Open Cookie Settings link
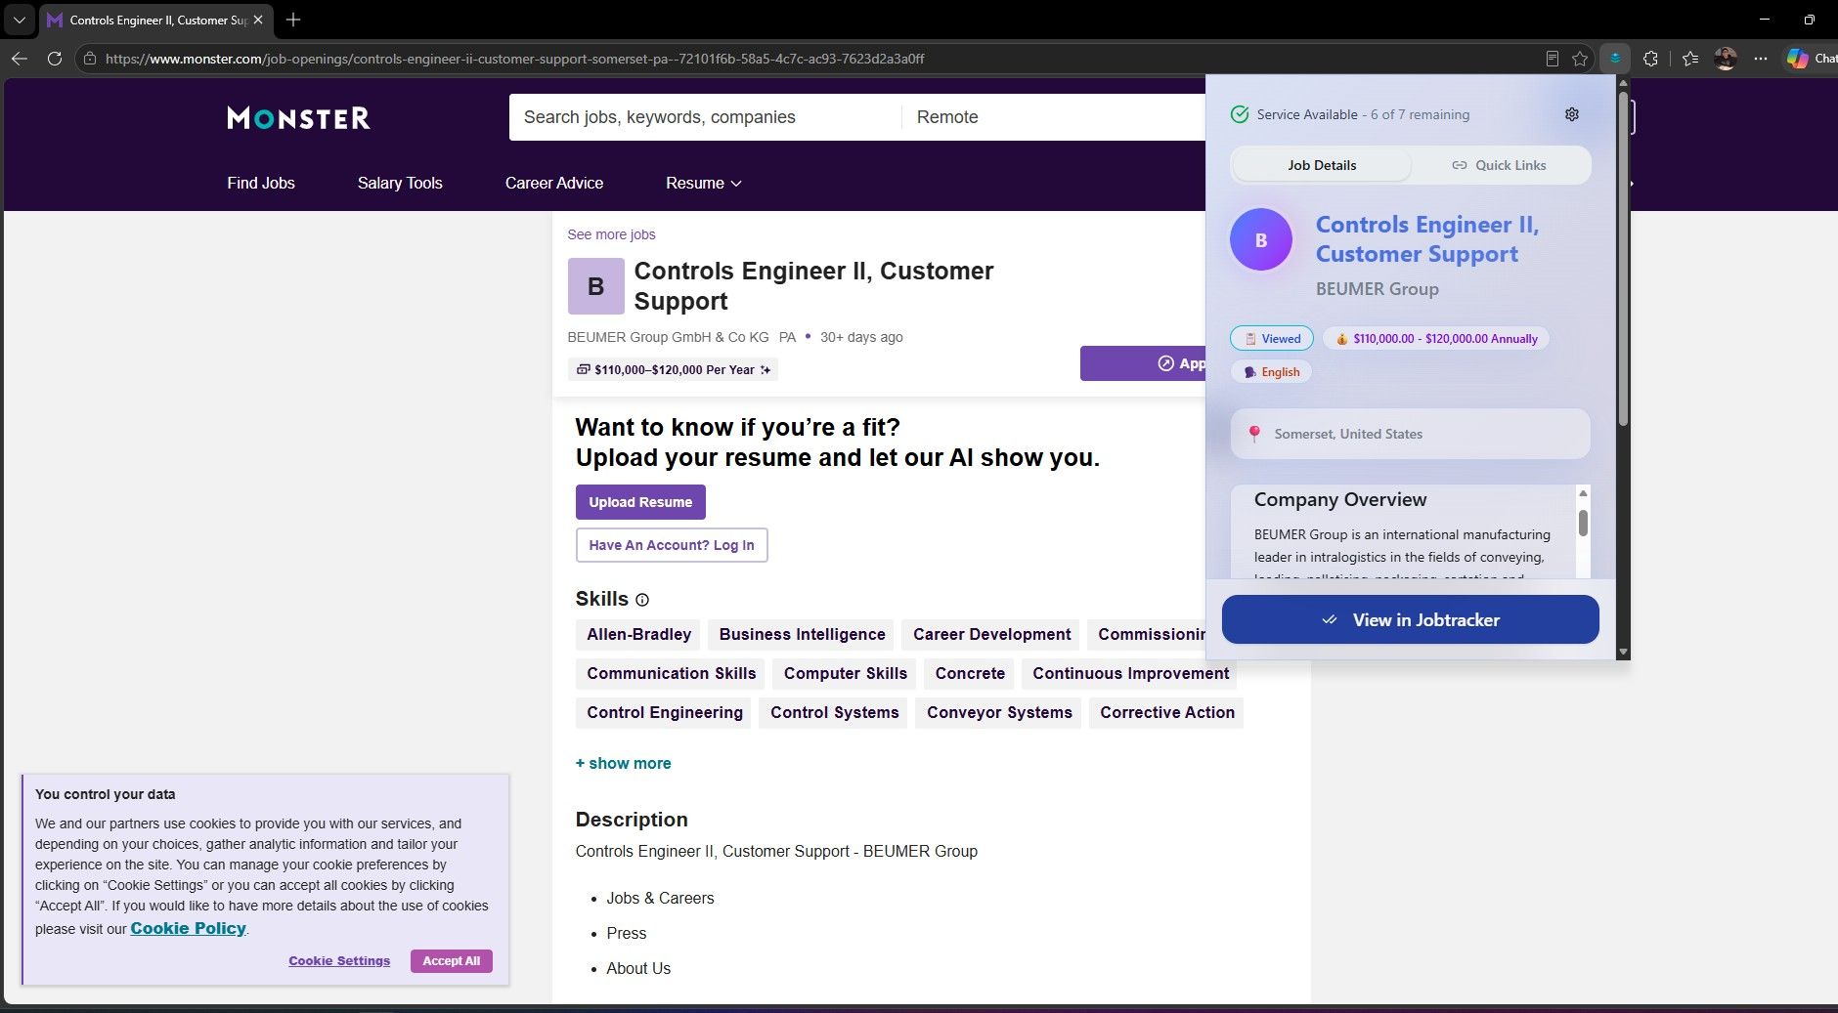1838x1013 pixels. pyautogui.click(x=339, y=961)
